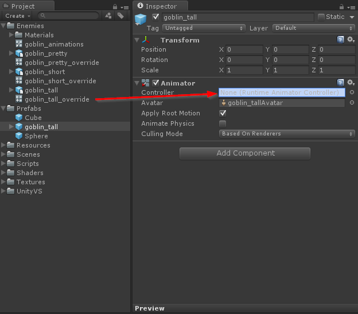Click the goblin_pretty_override asset icon
This screenshot has height=314, width=358.
(x=19, y=62)
